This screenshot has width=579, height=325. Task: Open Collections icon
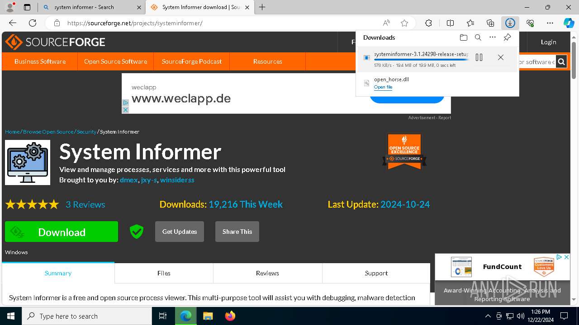[490, 23]
